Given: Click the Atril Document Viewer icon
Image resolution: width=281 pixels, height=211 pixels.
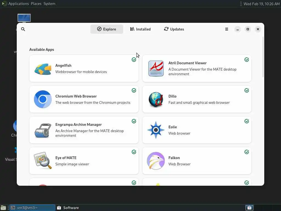Looking at the screenshot, I should (x=156, y=68).
